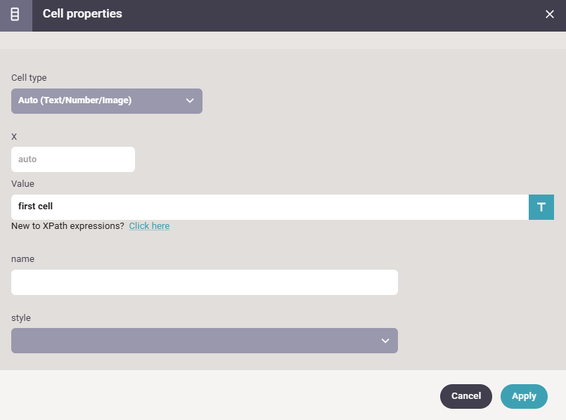The height and width of the screenshot is (420, 566).
Task: Expand the style dropdown chevron arrow
Action: coord(385,341)
